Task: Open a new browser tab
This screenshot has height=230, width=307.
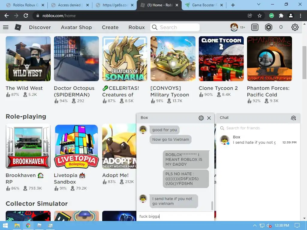Action: coord(233,5)
